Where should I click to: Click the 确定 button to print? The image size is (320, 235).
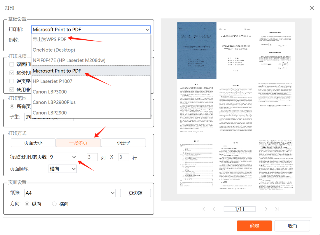(254, 226)
